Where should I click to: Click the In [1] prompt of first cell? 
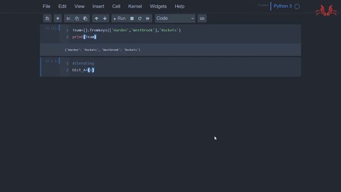51,28
